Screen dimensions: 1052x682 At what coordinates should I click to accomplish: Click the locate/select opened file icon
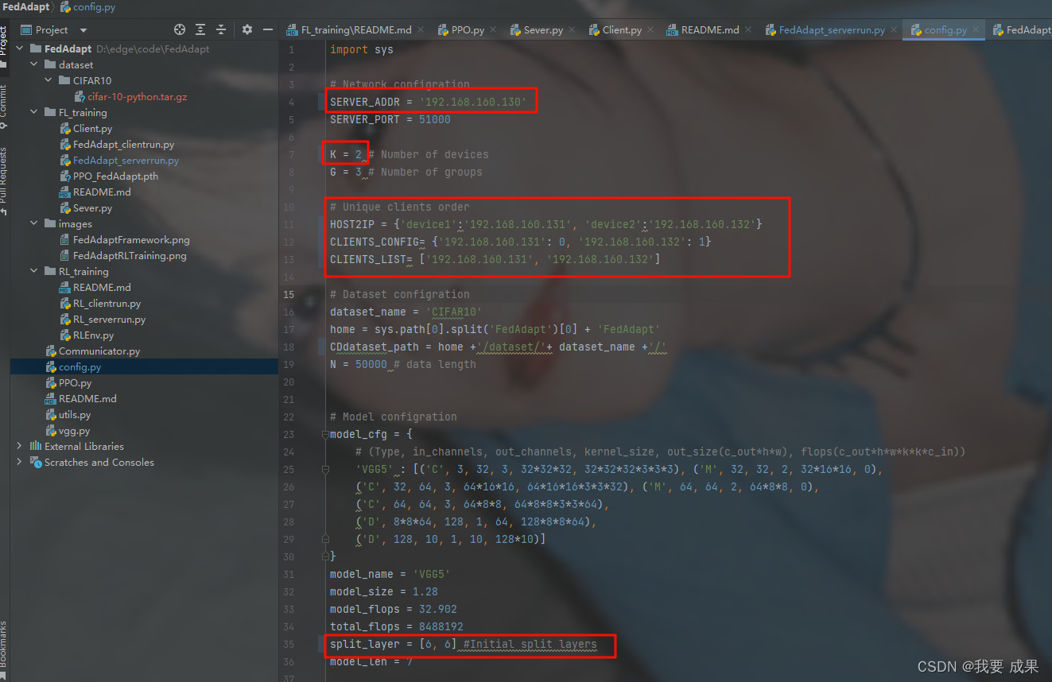180,29
